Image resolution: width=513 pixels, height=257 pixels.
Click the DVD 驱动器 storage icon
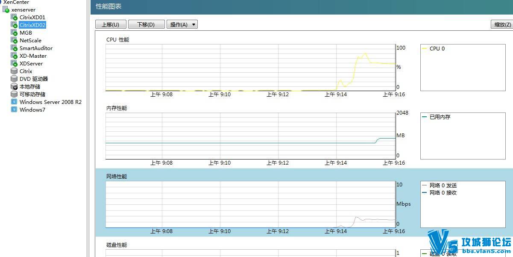[x=14, y=79]
